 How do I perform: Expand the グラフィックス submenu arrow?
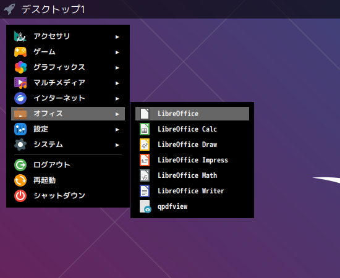pyautogui.click(x=117, y=68)
